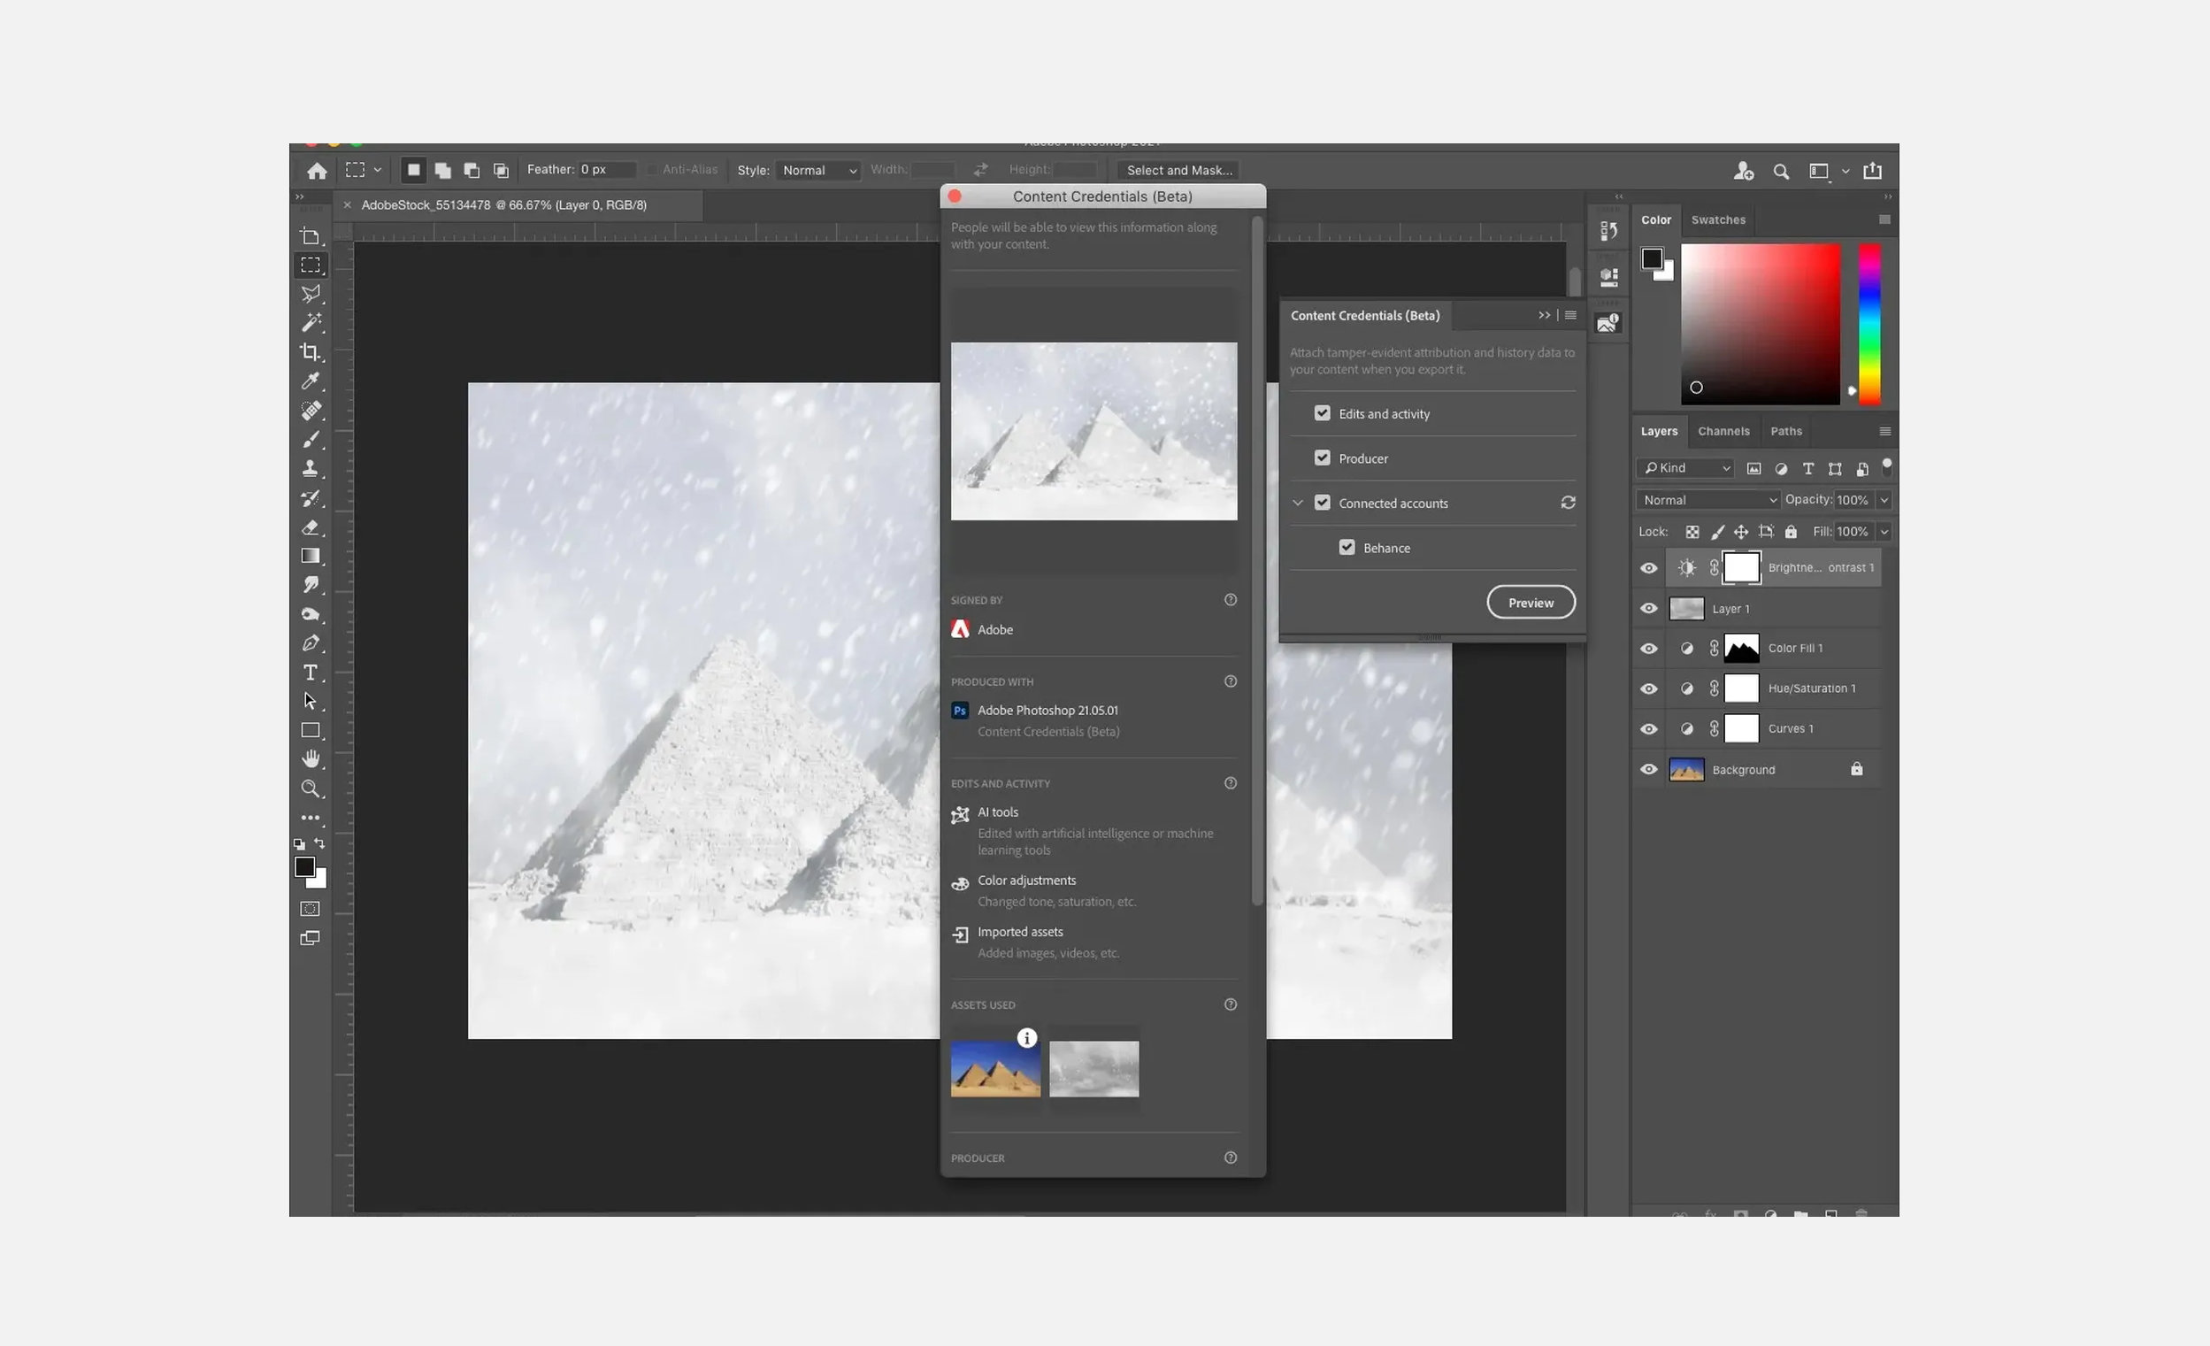Select the Brush tool
This screenshot has height=1346, width=2210.
(x=311, y=440)
